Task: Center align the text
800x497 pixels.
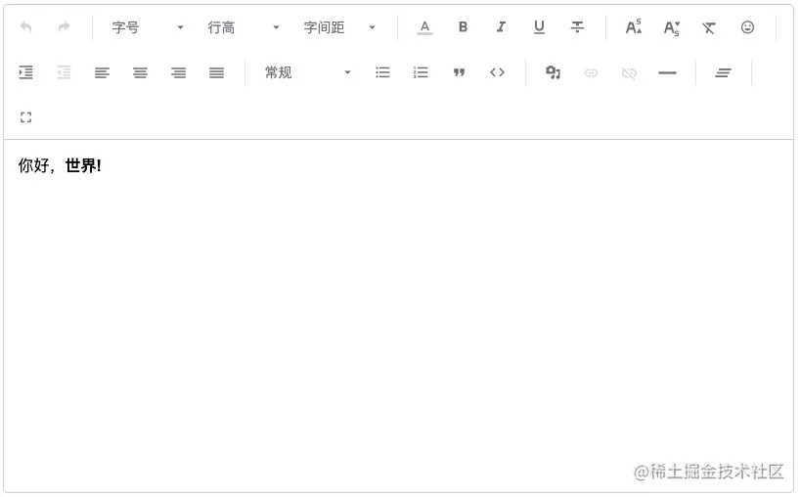Action: 140,73
